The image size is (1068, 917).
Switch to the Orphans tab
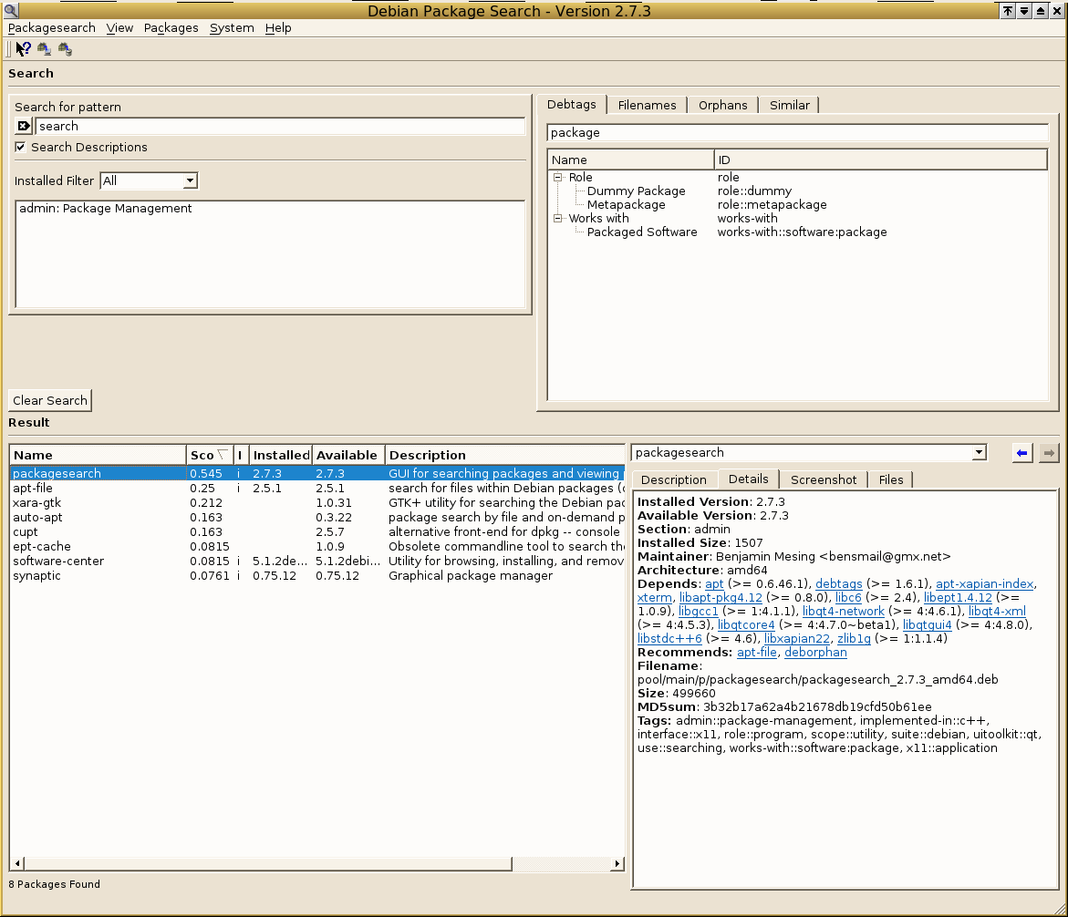click(722, 106)
